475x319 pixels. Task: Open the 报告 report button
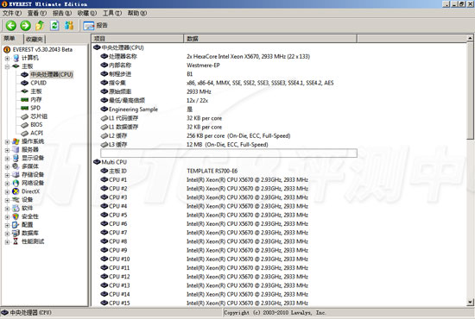point(95,26)
